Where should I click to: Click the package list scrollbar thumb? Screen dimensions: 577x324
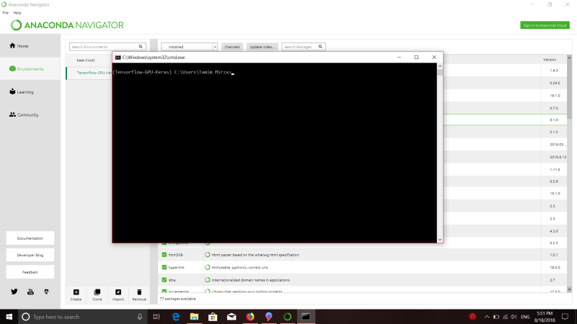click(x=569, y=90)
